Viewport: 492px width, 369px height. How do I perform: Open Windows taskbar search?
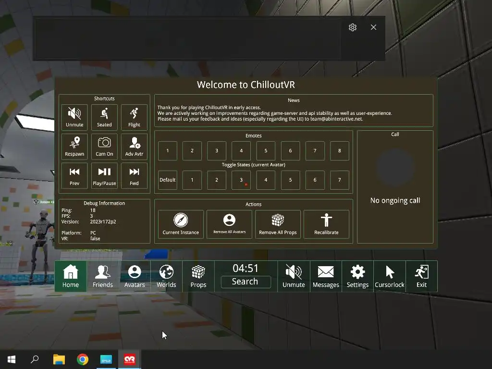pos(35,359)
